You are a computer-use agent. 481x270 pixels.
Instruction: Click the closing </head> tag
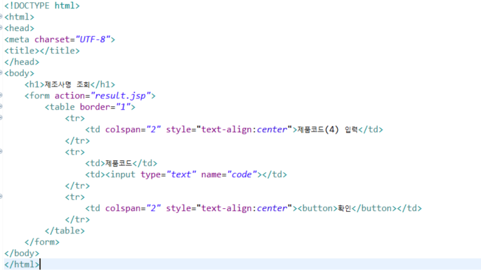(x=22, y=62)
